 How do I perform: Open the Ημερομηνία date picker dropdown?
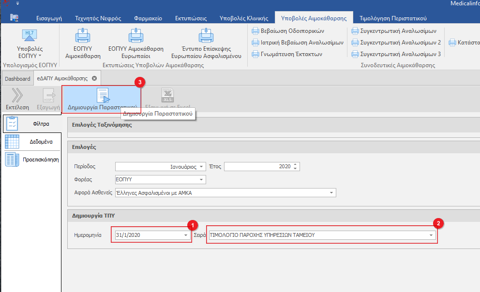(x=186, y=235)
